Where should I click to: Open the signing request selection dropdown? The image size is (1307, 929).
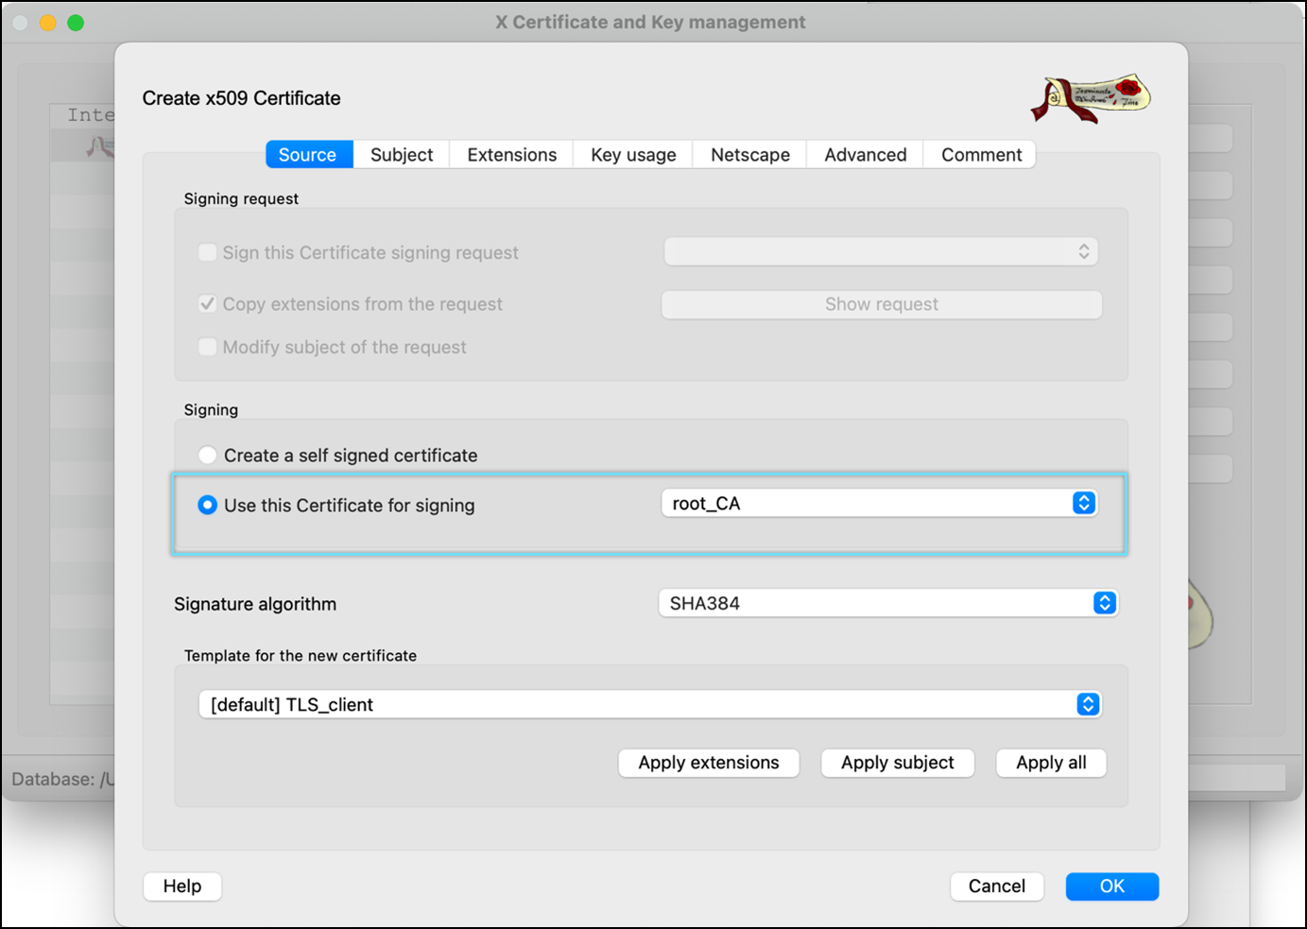[881, 251]
